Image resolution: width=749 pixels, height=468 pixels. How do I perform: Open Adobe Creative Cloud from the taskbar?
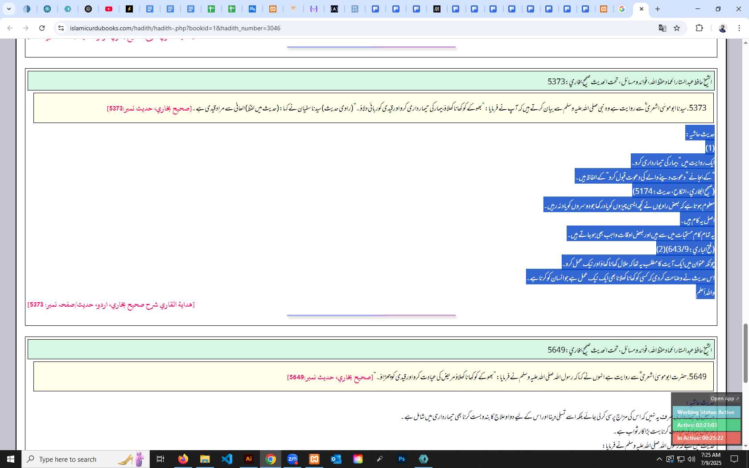(358, 459)
